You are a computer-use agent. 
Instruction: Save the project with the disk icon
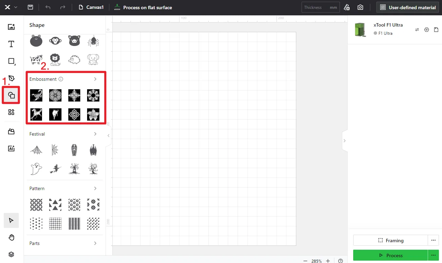(x=30, y=7)
